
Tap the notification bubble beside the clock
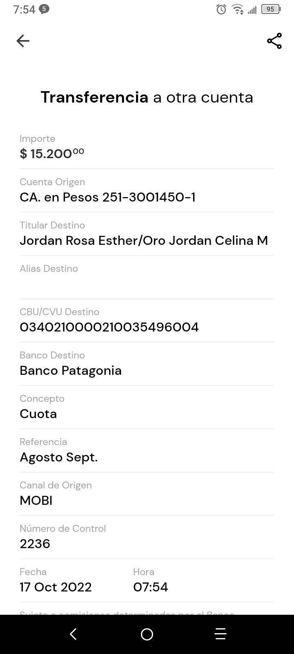44,9
